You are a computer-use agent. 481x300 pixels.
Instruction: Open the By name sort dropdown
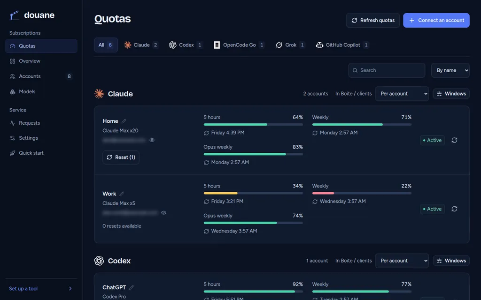point(450,70)
